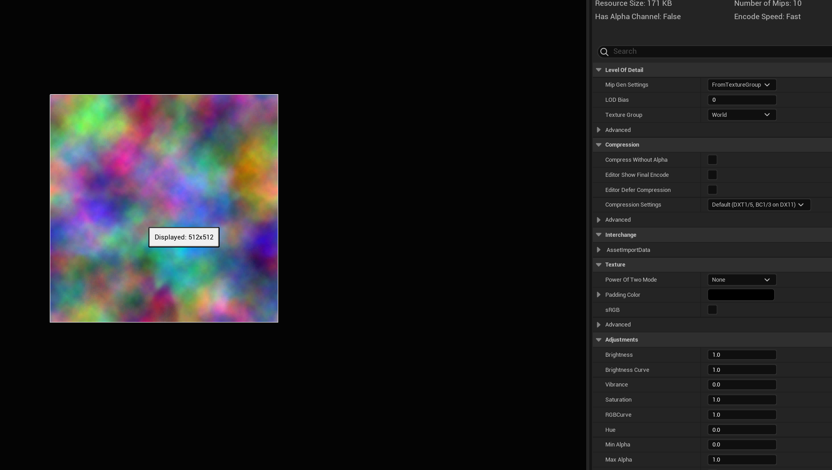The image size is (832, 470).
Task: Enable Compress Without Alpha checkbox
Action: pyautogui.click(x=712, y=160)
